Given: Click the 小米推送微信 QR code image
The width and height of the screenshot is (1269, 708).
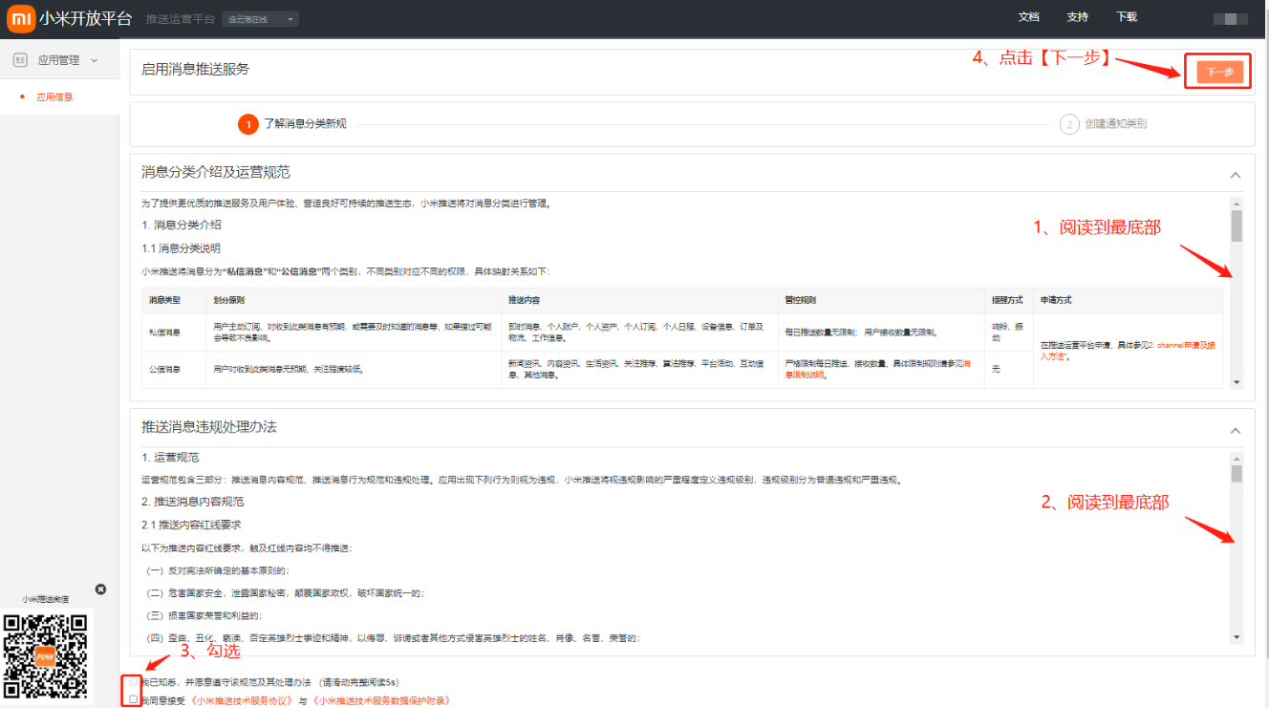Looking at the screenshot, I should 48,656.
